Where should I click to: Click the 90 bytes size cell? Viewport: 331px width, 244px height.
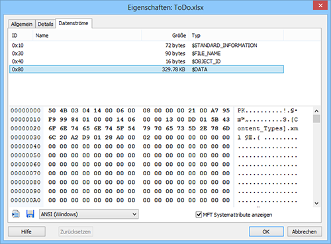click(175, 54)
